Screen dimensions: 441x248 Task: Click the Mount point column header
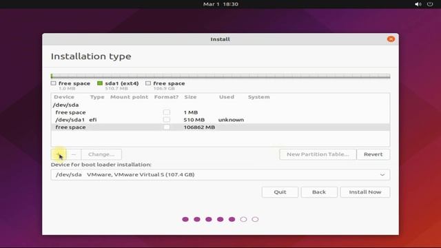(x=129, y=97)
